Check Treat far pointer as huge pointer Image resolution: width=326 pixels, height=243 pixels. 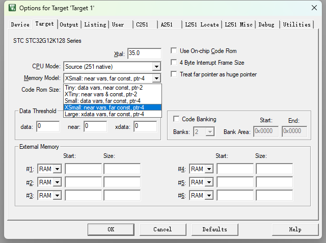click(174, 74)
